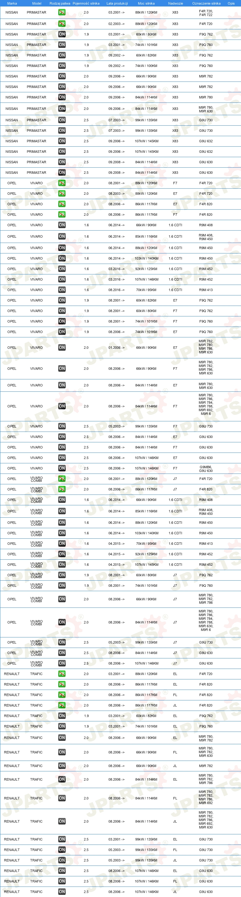
Task: Click petrol icon in Renault Trafic F4R 820 JL row
Action: coord(62,705)
